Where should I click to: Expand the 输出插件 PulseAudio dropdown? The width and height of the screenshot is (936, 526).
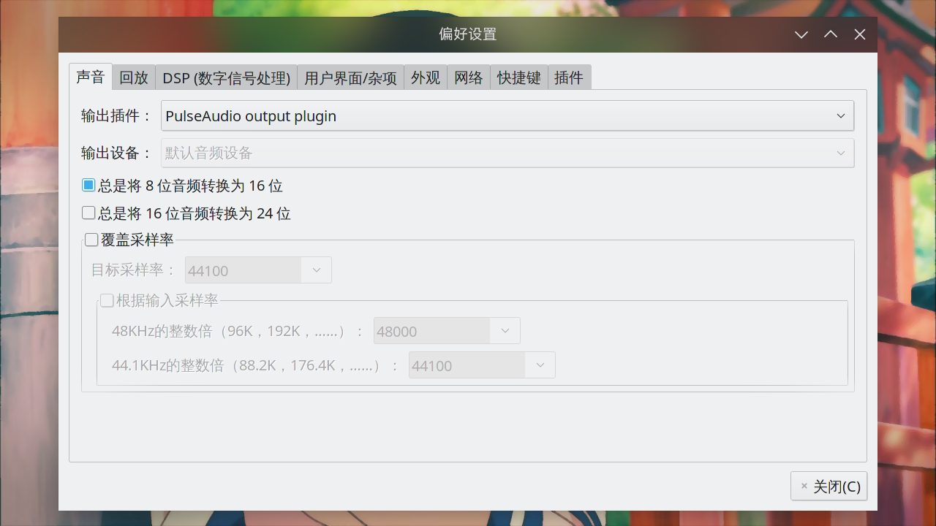tap(507, 116)
